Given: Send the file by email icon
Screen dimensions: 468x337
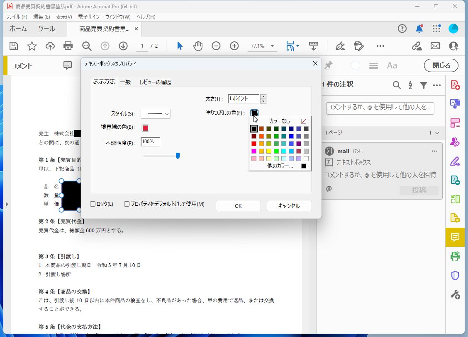Looking at the screenshot, I should pyautogui.click(x=435, y=46).
